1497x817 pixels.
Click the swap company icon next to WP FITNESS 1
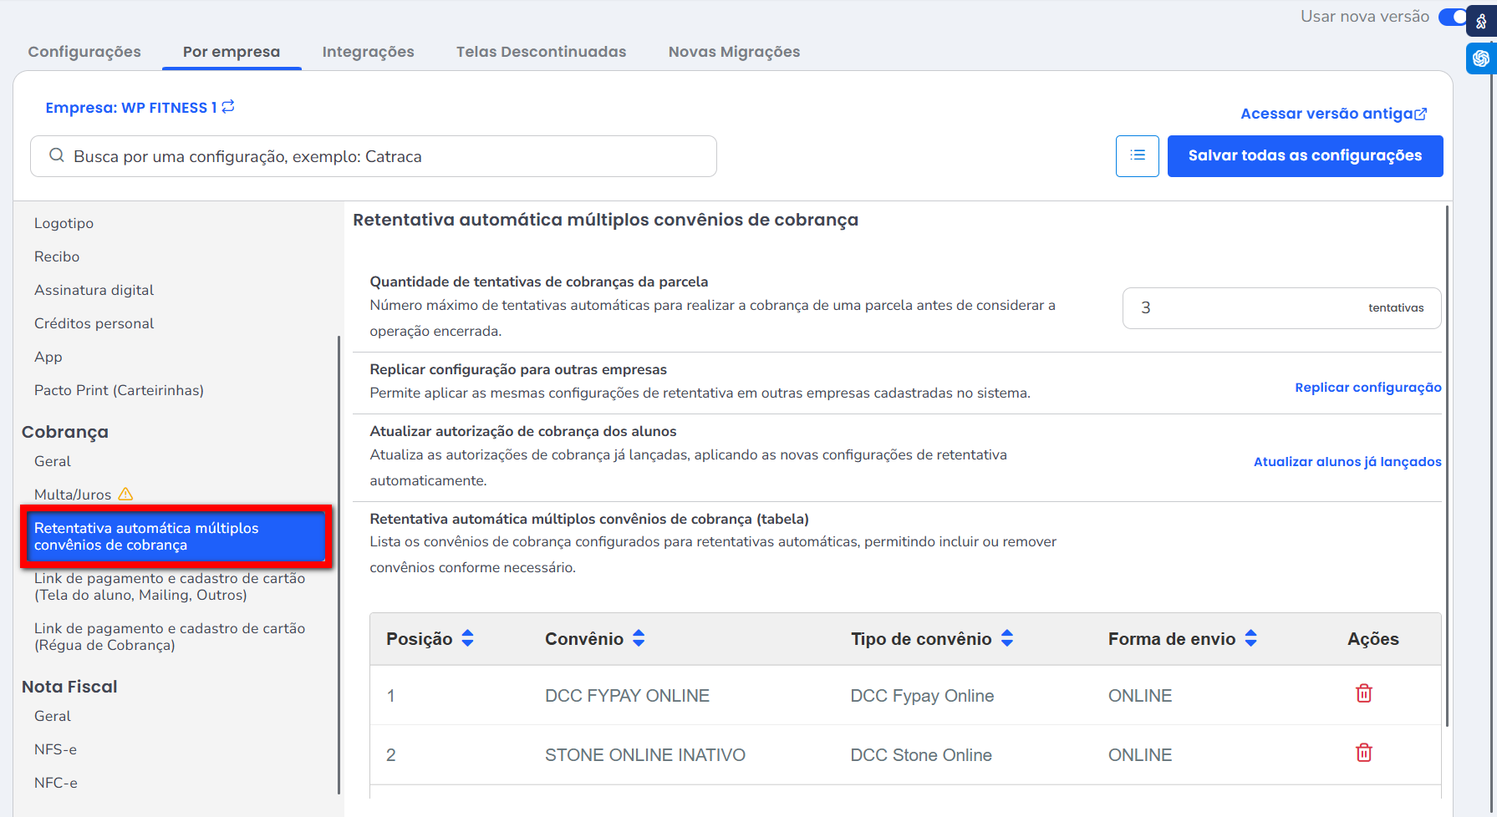tap(228, 107)
